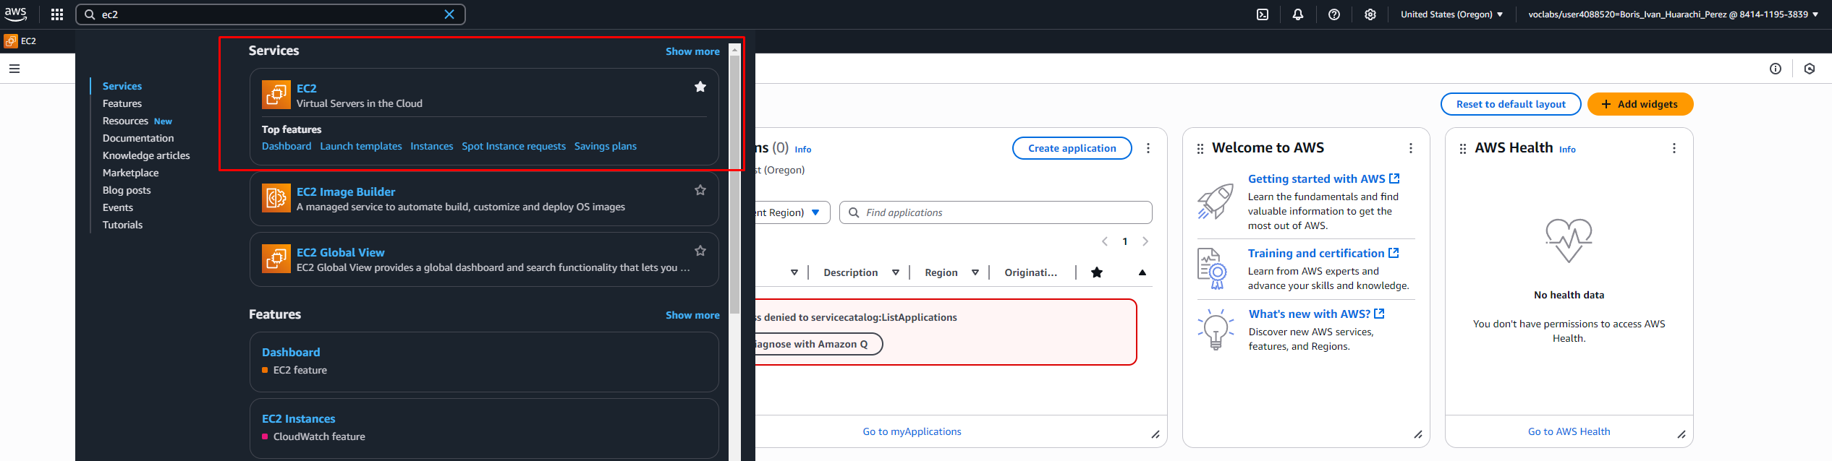
Task: Open the EC2 service link
Action: tap(307, 88)
